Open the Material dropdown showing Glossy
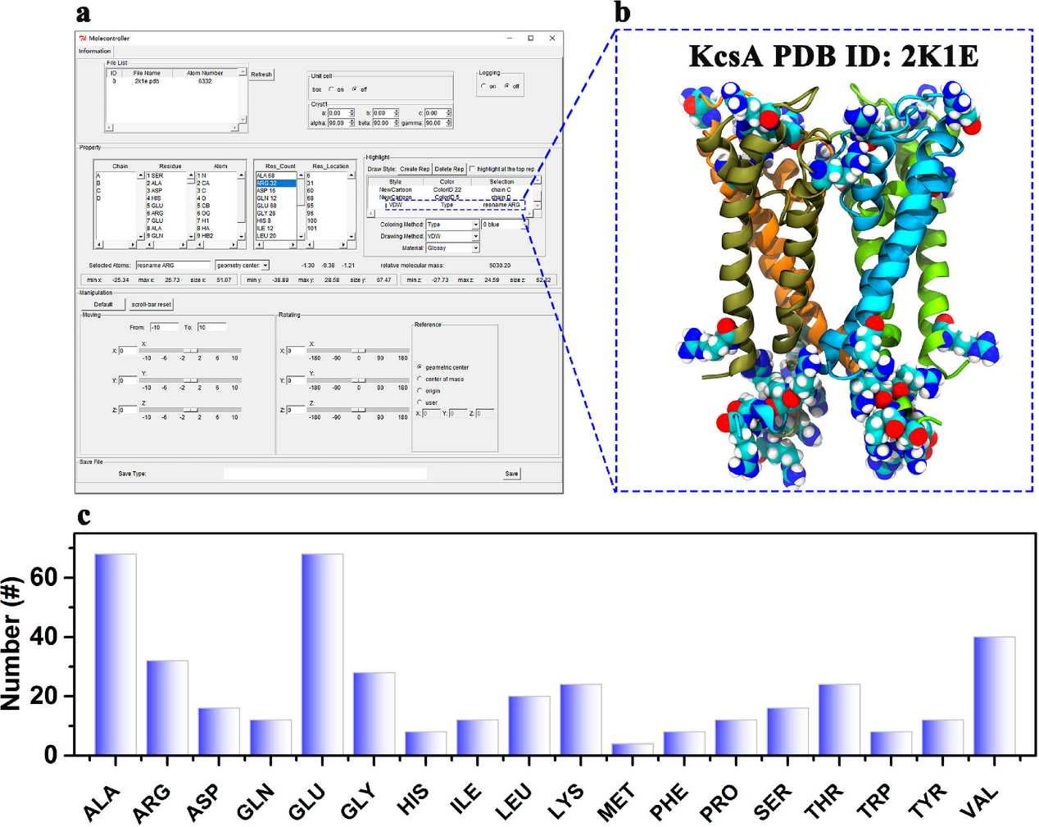 475,248
